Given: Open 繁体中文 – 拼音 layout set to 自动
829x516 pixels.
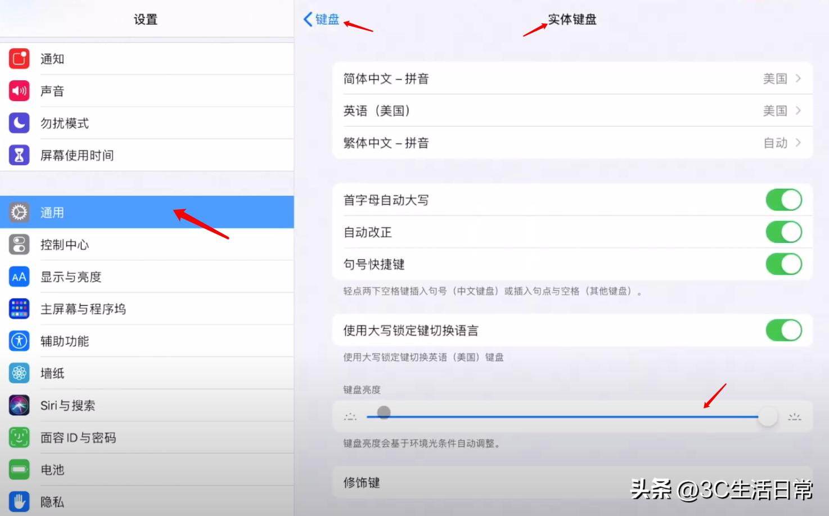Looking at the screenshot, I should [x=571, y=143].
